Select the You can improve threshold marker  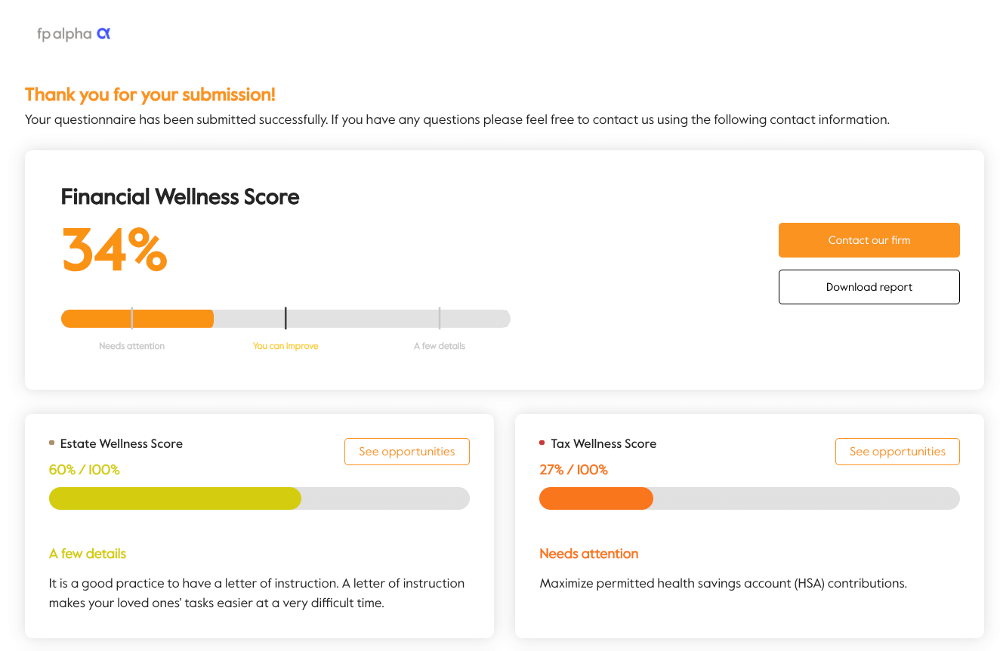click(285, 345)
